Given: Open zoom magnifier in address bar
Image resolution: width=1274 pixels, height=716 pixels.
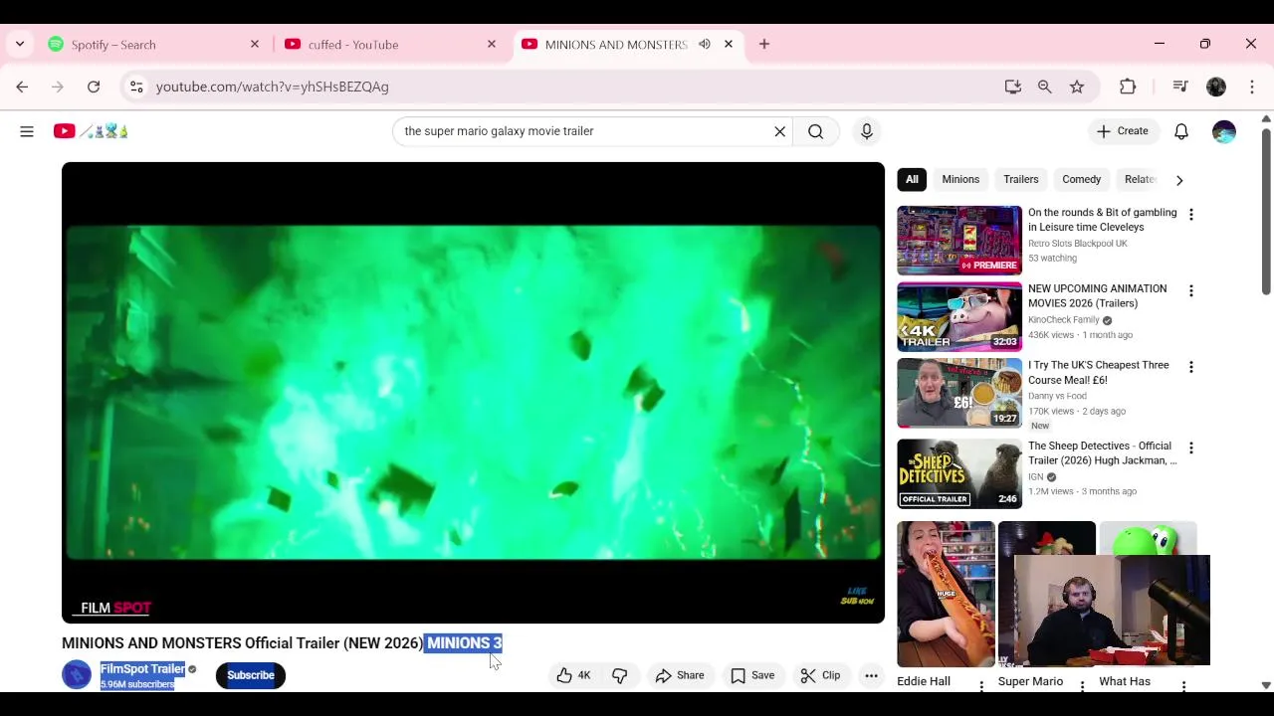Looking at the screenshot, I should pyautogui.click(x=1045, y=87).
